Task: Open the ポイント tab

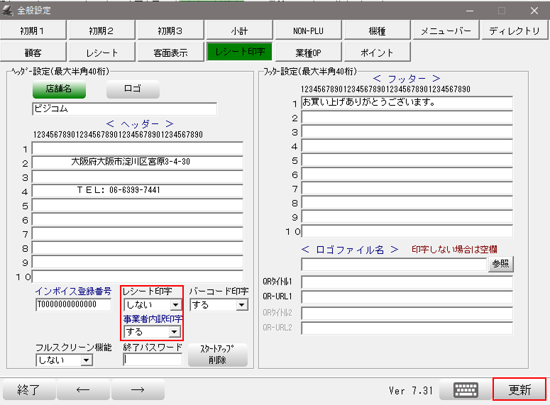Action: (x=377, y=52)
